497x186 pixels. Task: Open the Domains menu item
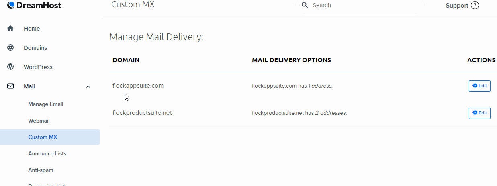point(35,48)
